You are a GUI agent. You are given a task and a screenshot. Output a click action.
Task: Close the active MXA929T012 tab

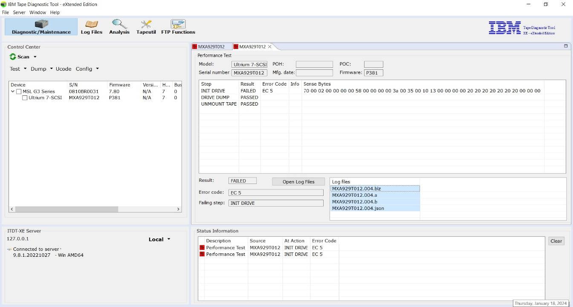pos(270,47)
